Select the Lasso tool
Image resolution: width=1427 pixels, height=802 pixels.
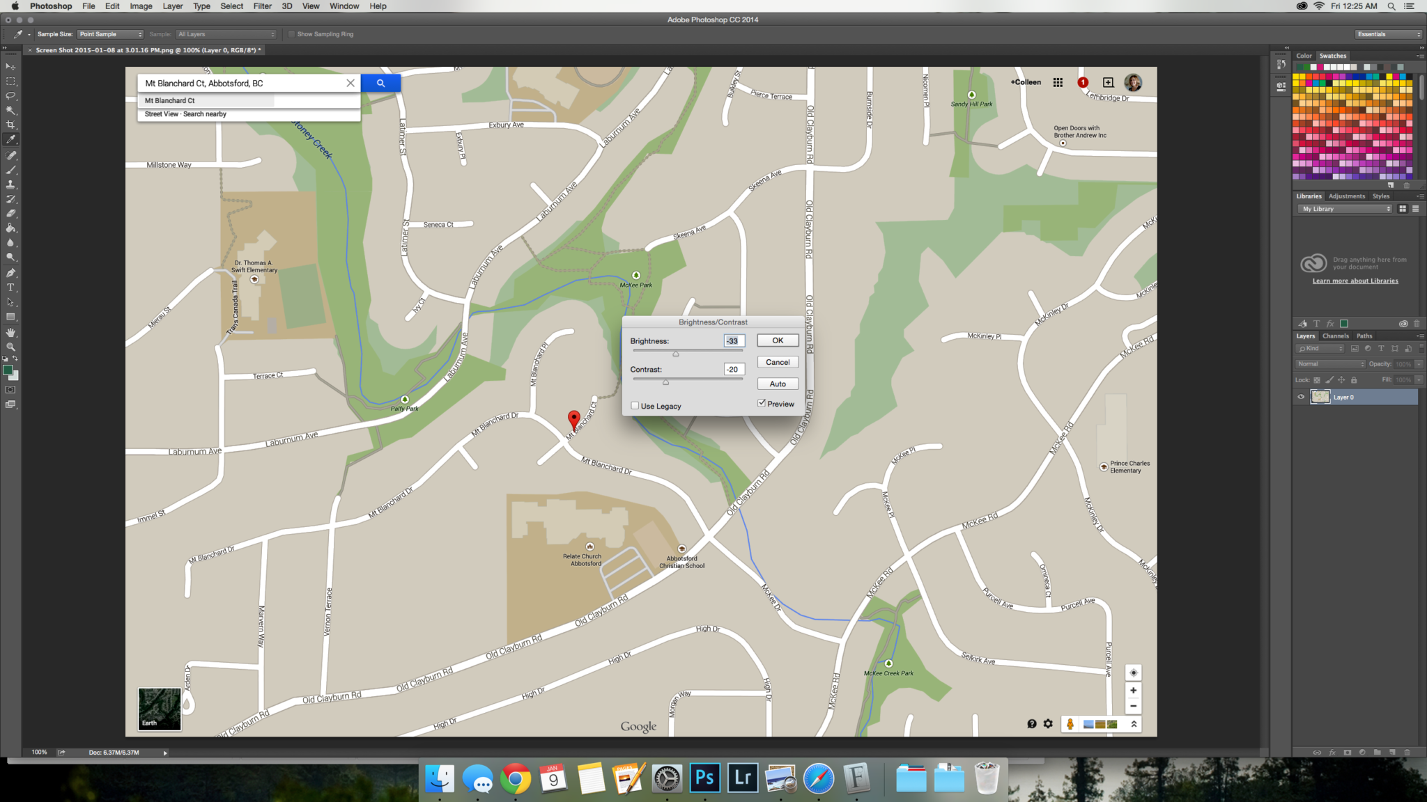[10, 95]
